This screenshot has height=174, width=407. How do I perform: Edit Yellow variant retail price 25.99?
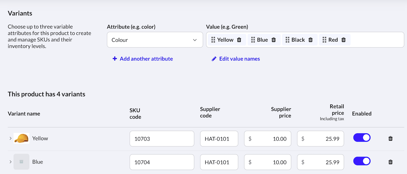[x=321, y=139]
